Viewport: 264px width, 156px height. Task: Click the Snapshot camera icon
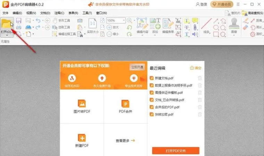click(x=80, y=21)
